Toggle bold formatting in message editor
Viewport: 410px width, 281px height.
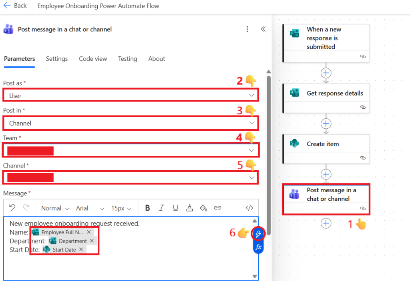(x=147, y=208)
